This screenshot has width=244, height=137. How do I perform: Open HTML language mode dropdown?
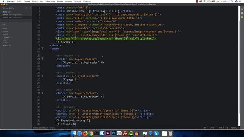(222, 128)
